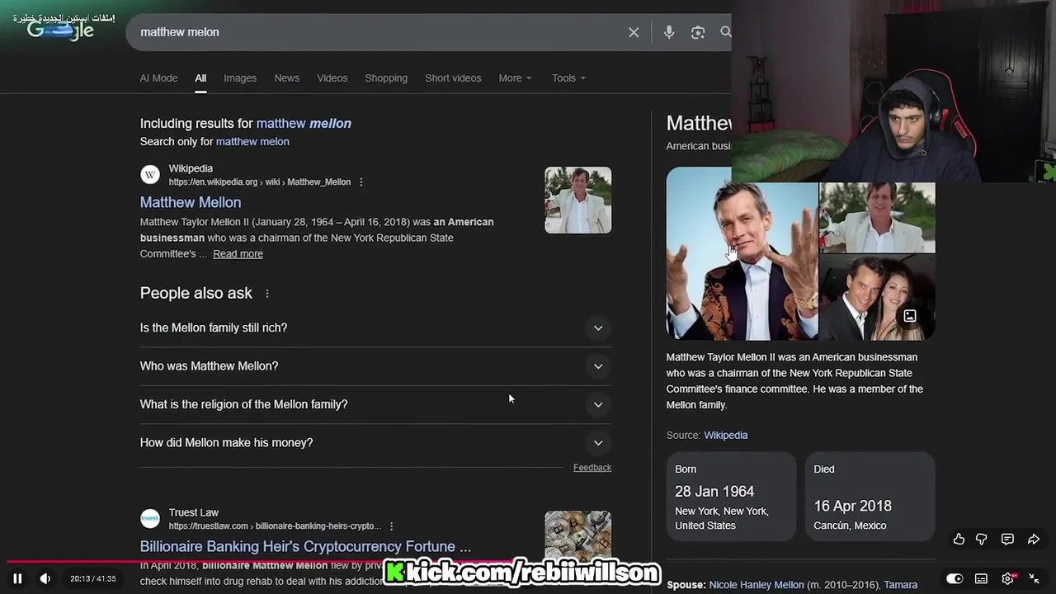Viewport: 1056px width, 594px height.
Task: Expand 'What is the religion of the Mellon family?'
Action: coord(375,404)
